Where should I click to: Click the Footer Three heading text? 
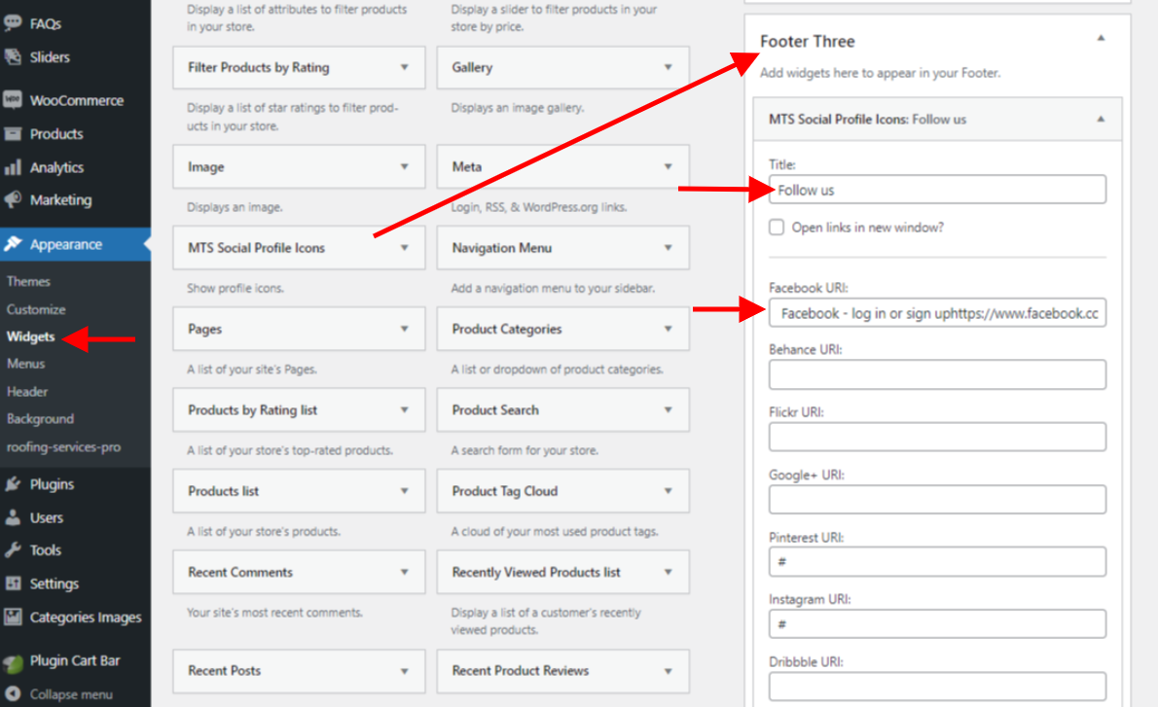tap(808, 41)
